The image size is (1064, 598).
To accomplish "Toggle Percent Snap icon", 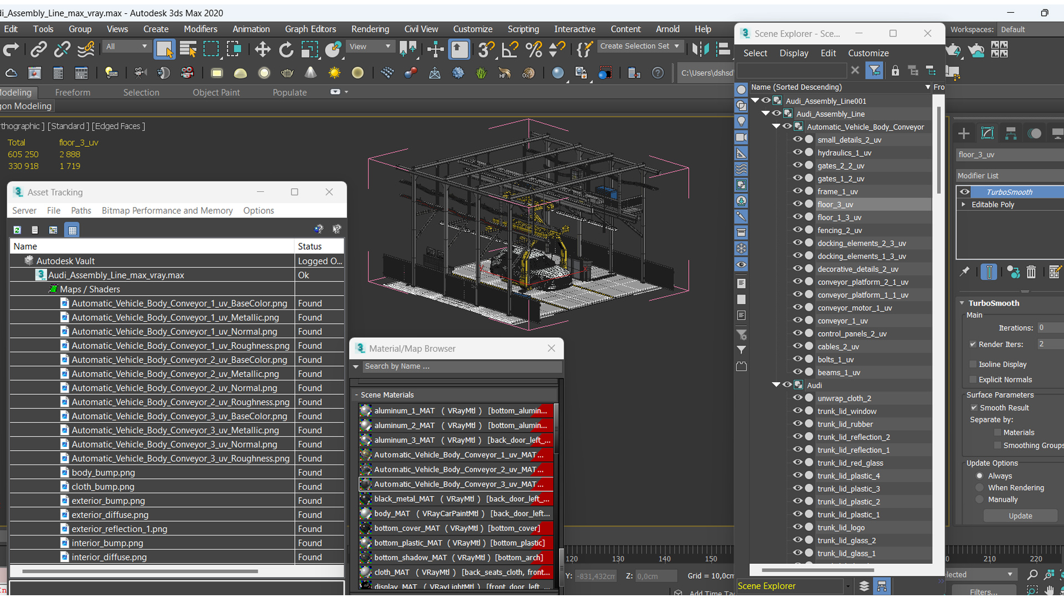I will (534, 50).
